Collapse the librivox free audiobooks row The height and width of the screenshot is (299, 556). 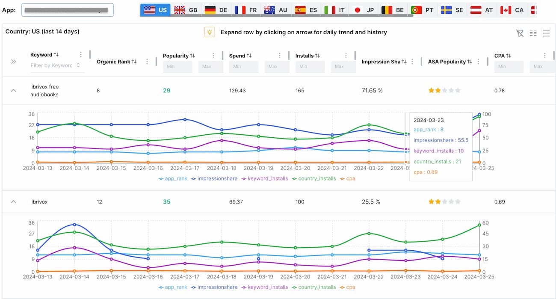tap(13, 90)
